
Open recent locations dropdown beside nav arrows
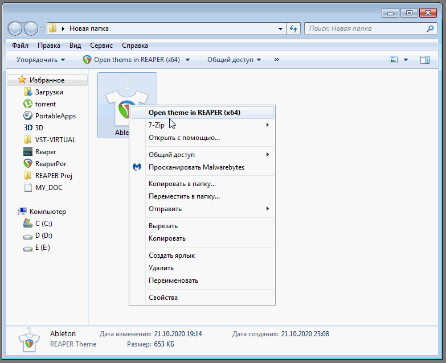42,28
